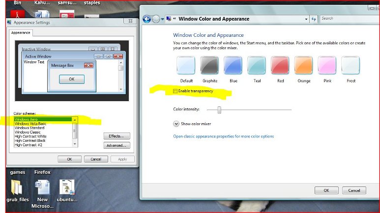Select the red Adobe desktop icon
Image resolution: width=380 pixels, height=213 pixels.
[x=17, y=14]
